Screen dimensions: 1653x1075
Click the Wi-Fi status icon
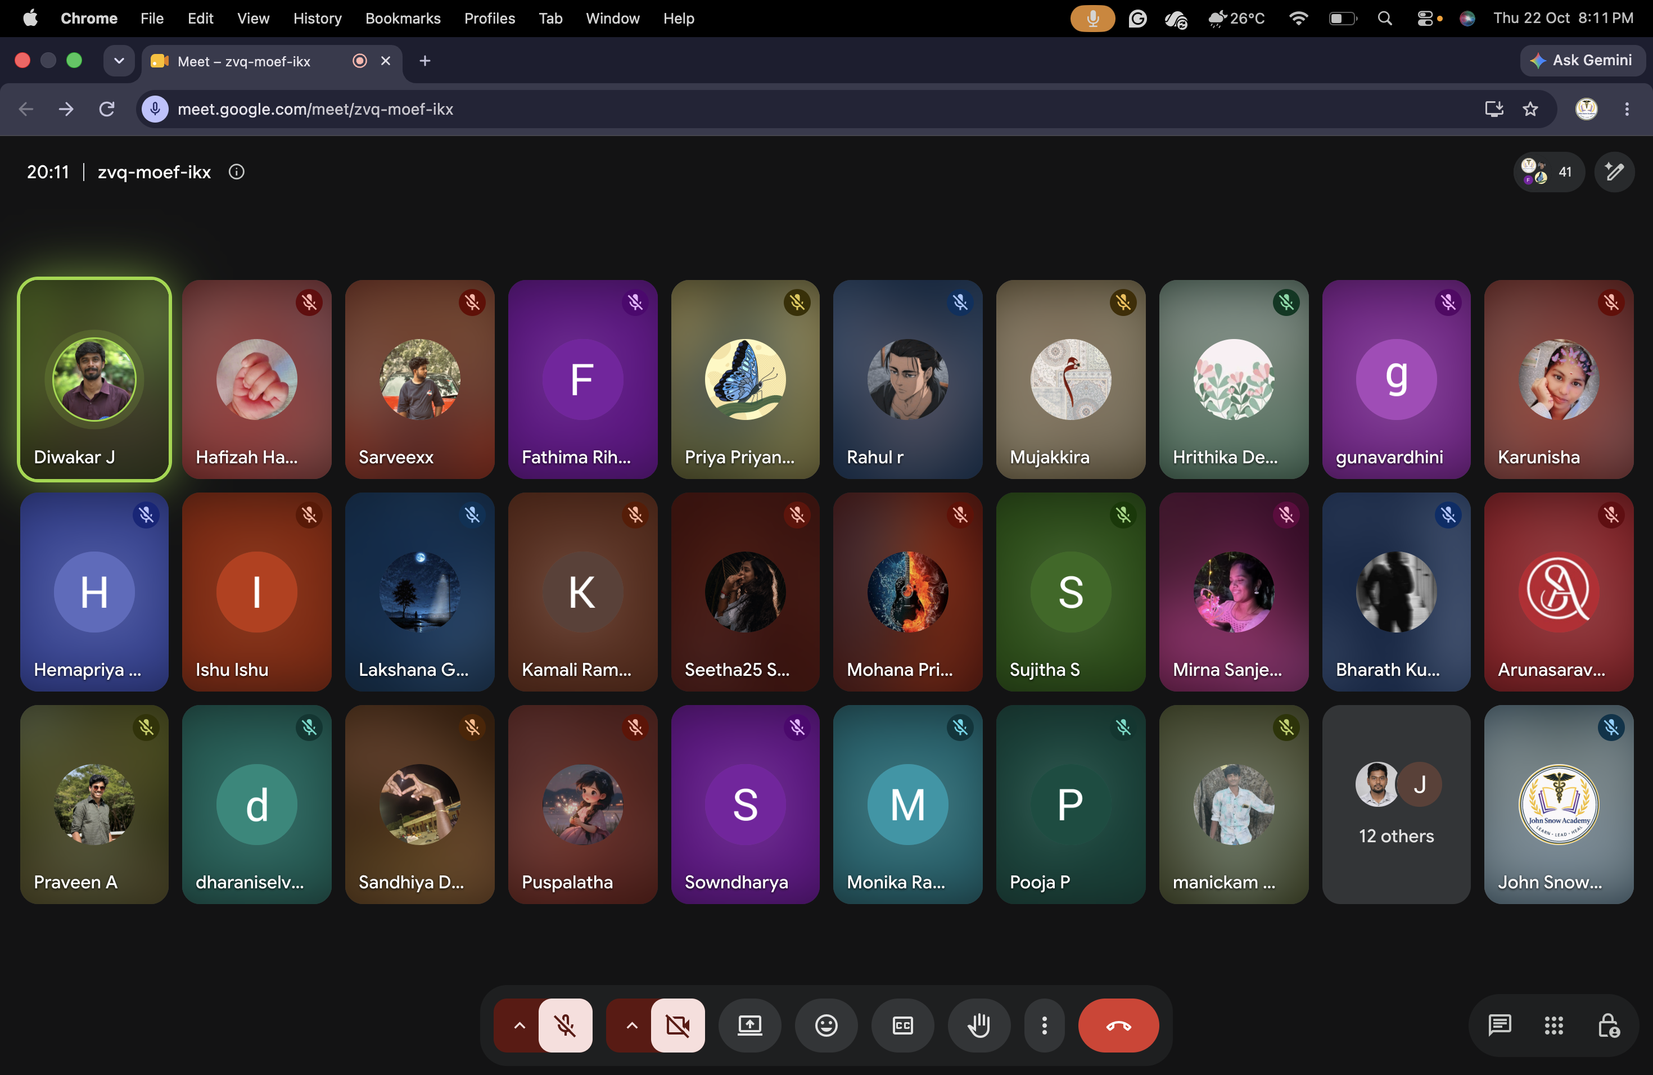(1298, 18)
